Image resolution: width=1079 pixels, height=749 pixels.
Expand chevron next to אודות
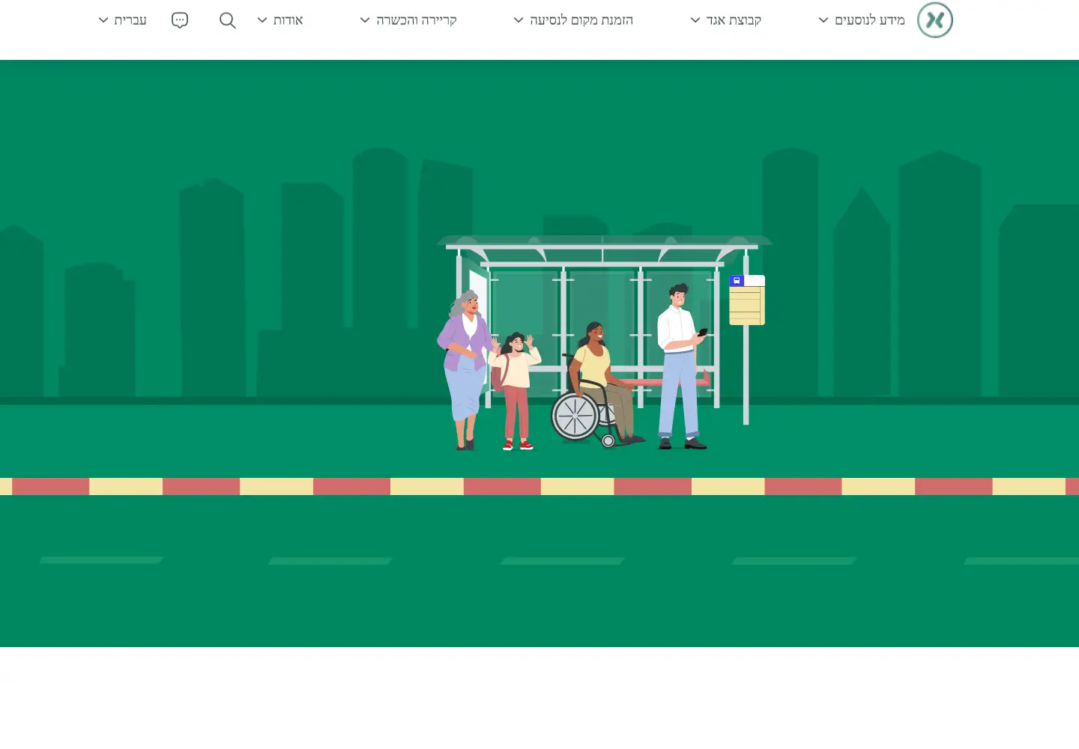[262, 20]
